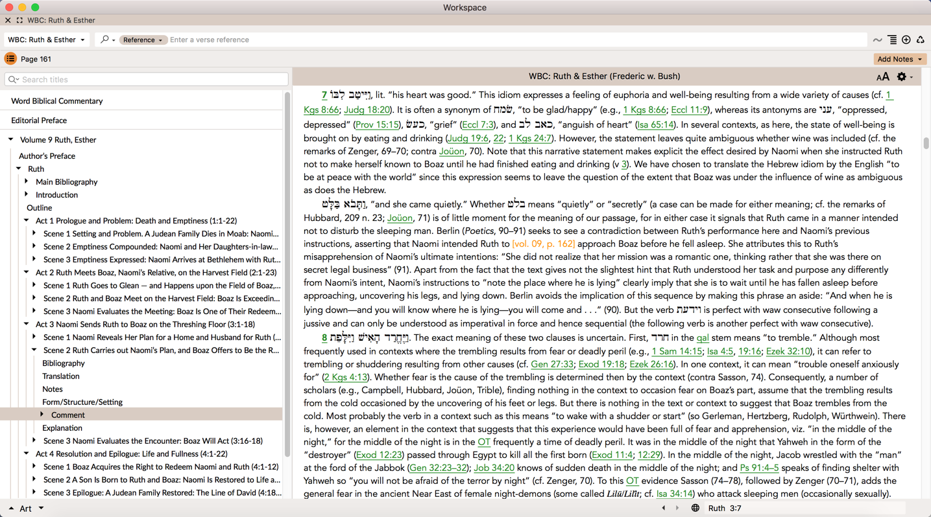The image size is (931, 517).
Task: Click into the Search titles field
Action: click(147, 80)
